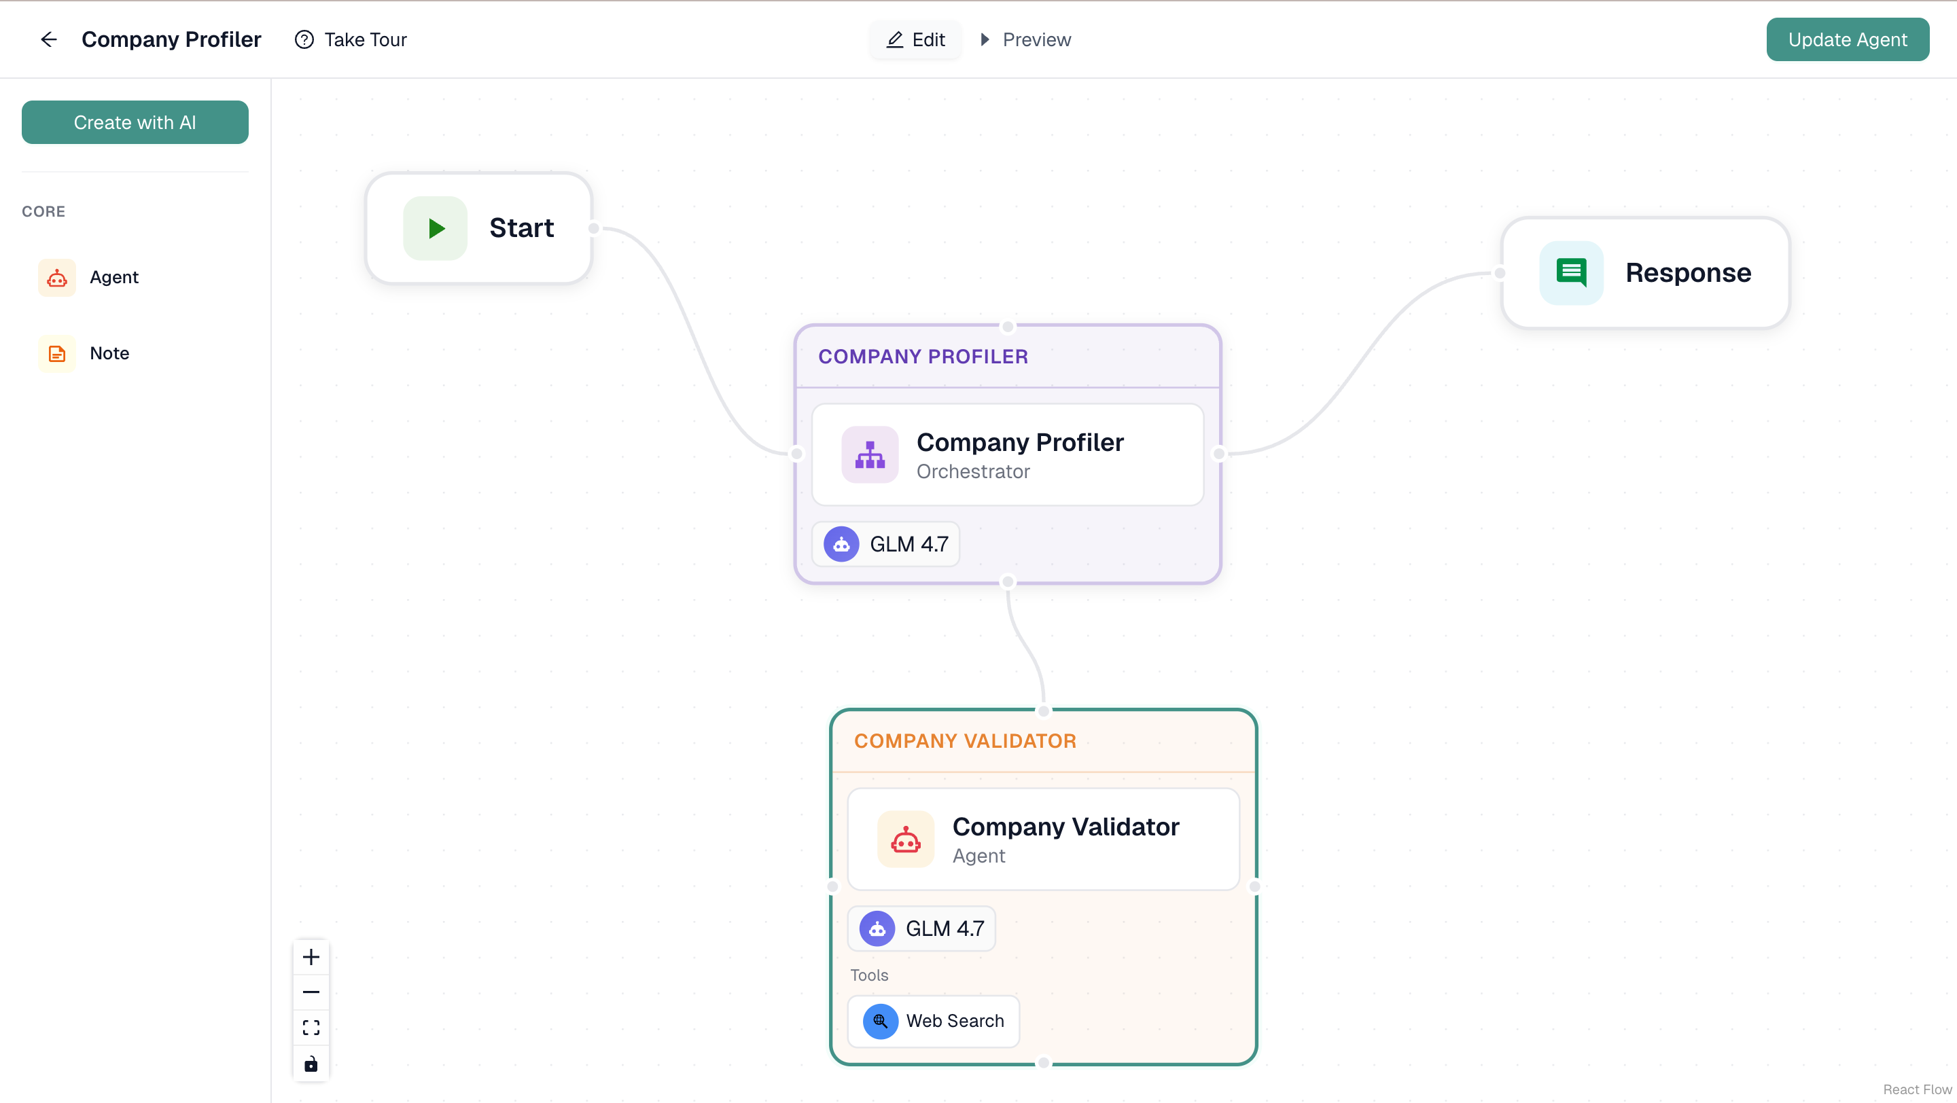The image size is (1957, 1103).
Task: Click the robot icon on Company Validator node
Action: (906, 839)
